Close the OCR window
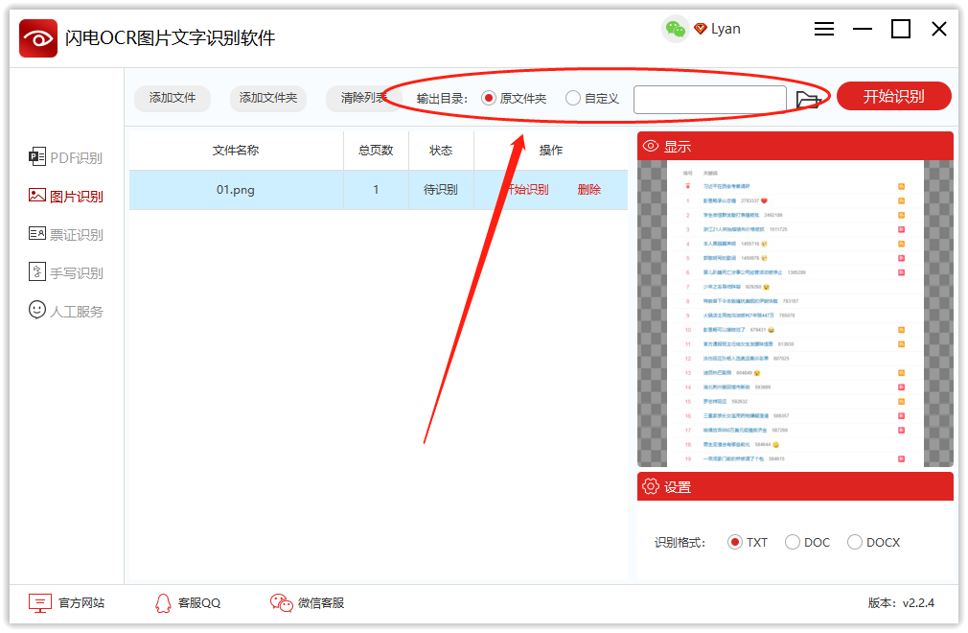Viewport: 968px width, 633px height. pyautogui.click(x=939, y=29)
